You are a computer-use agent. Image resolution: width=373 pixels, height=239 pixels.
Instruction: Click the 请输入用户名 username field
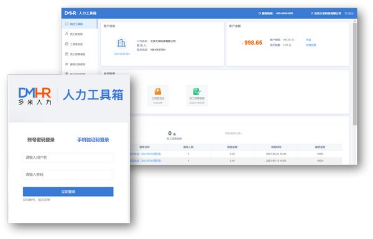coord(68,157)
